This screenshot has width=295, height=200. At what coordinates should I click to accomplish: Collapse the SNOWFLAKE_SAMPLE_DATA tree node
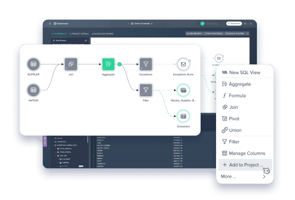(53, 145)
